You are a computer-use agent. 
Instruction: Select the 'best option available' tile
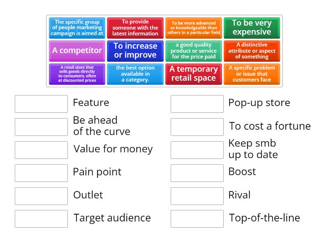point(135,74)
